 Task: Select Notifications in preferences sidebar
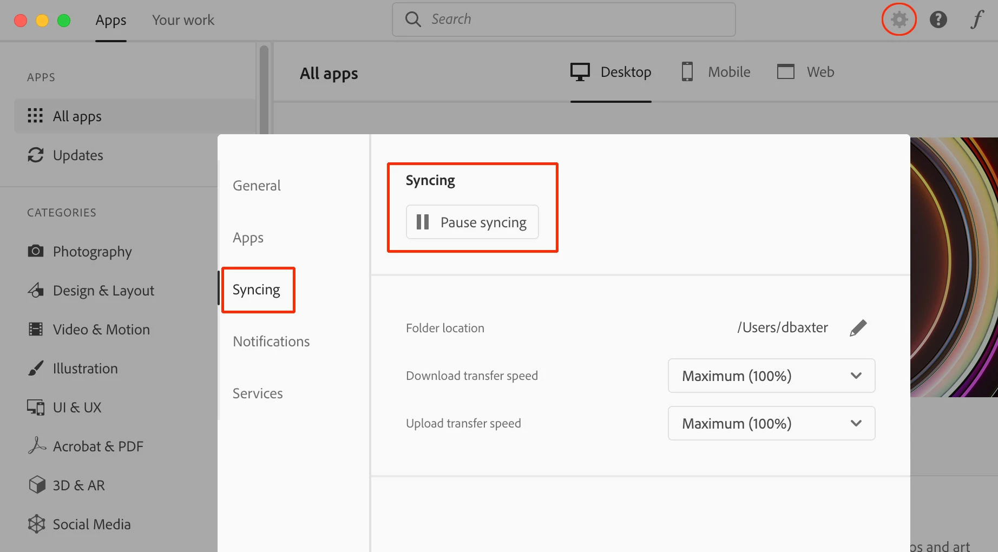click(x=271, y=341)
